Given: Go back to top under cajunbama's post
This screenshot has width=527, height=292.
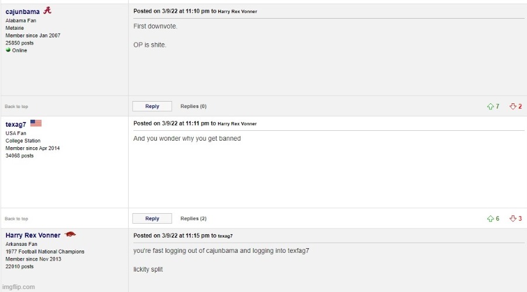Looking at the screenshot, I should 16,106.
